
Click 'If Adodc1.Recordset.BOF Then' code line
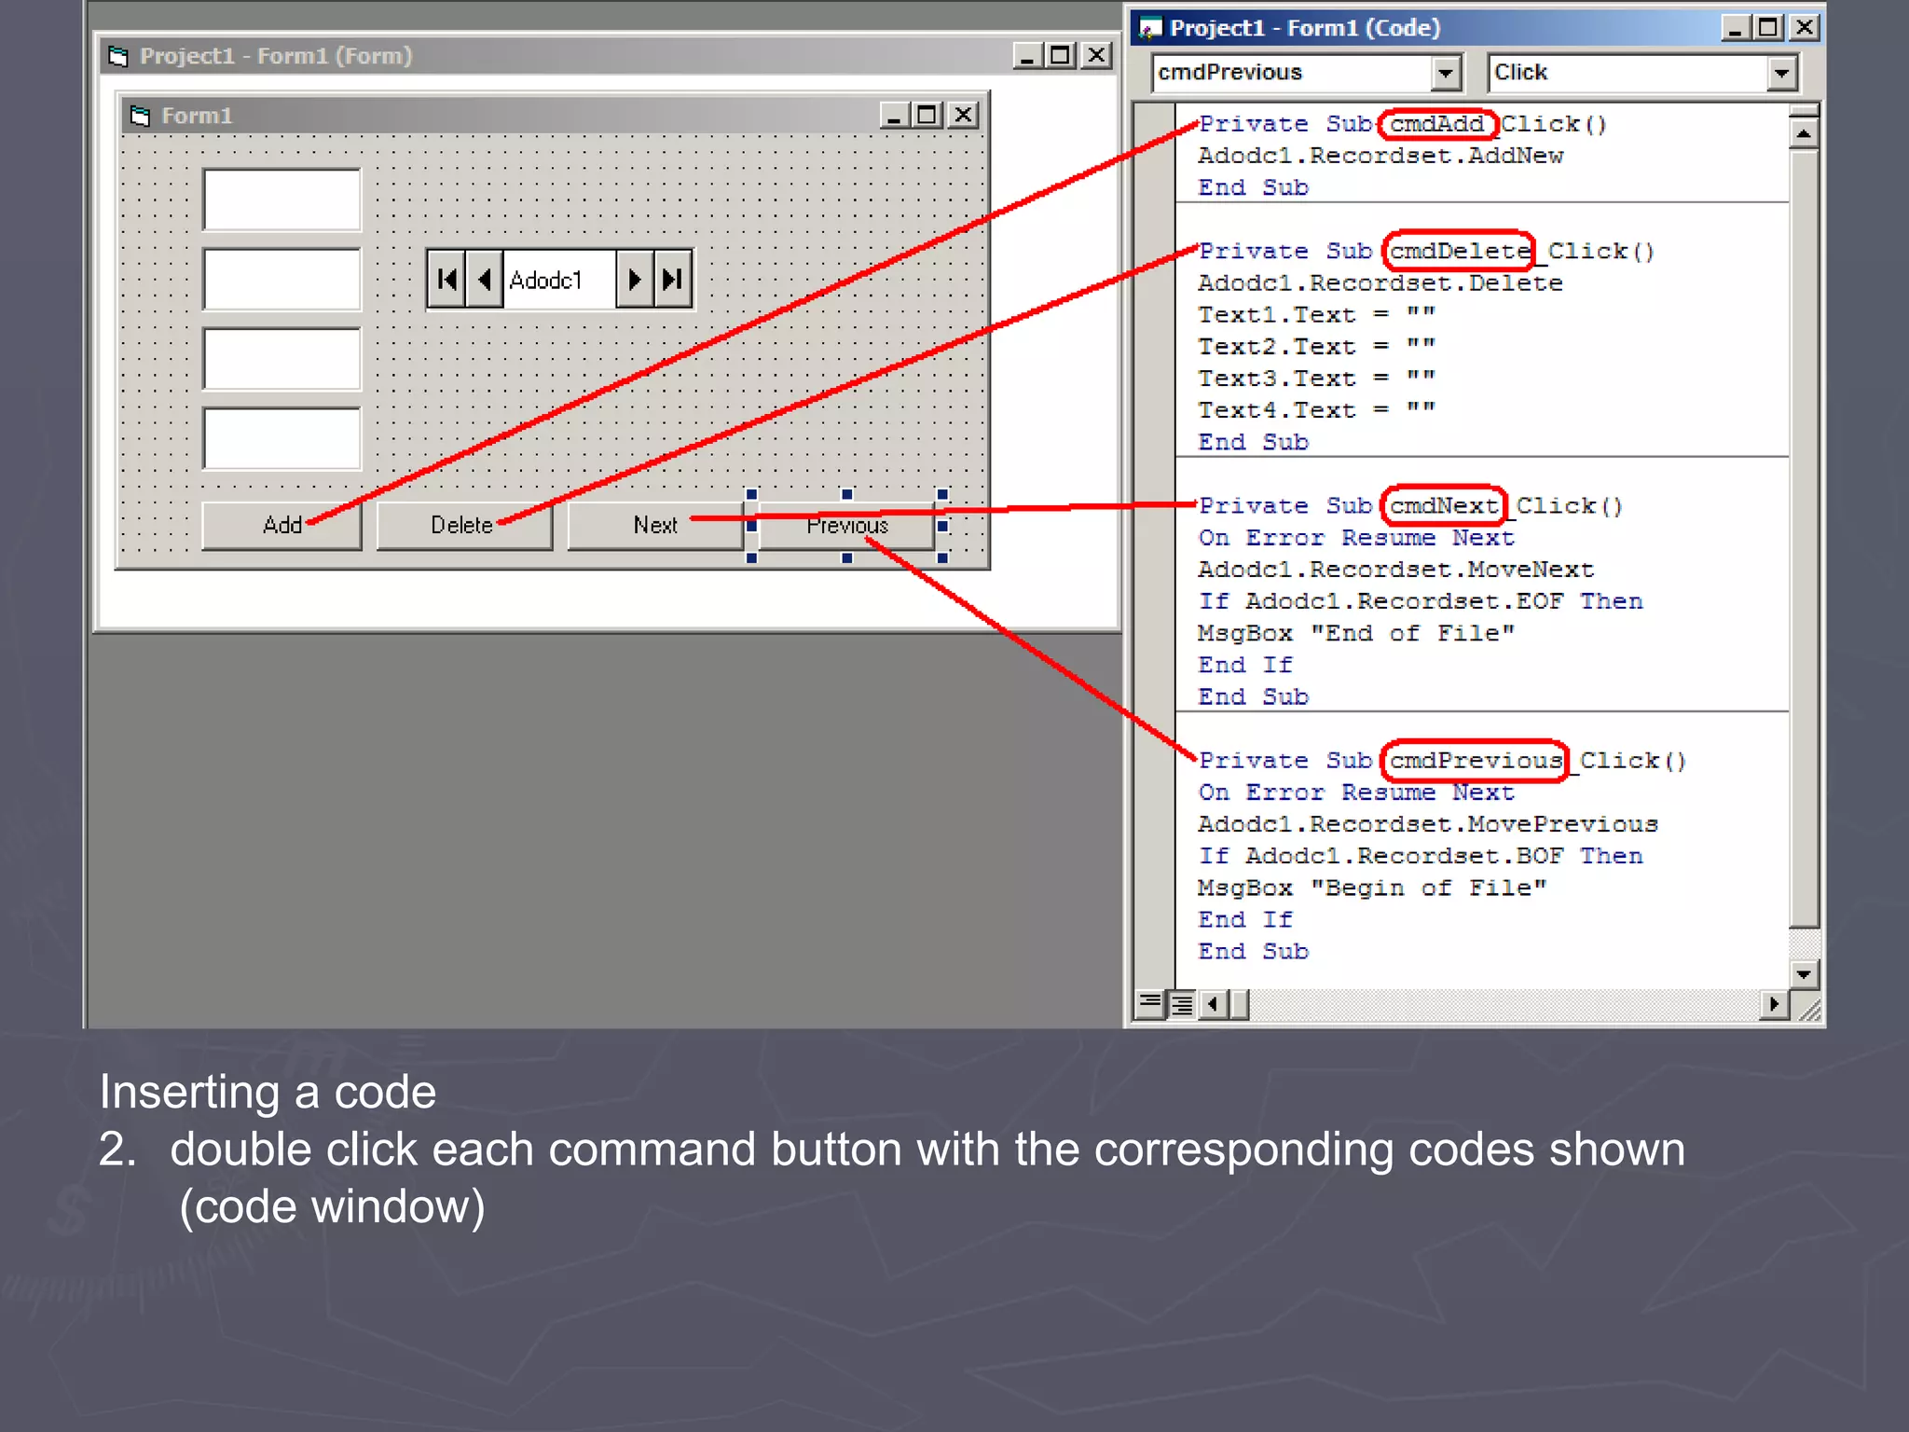[1421, 856]
